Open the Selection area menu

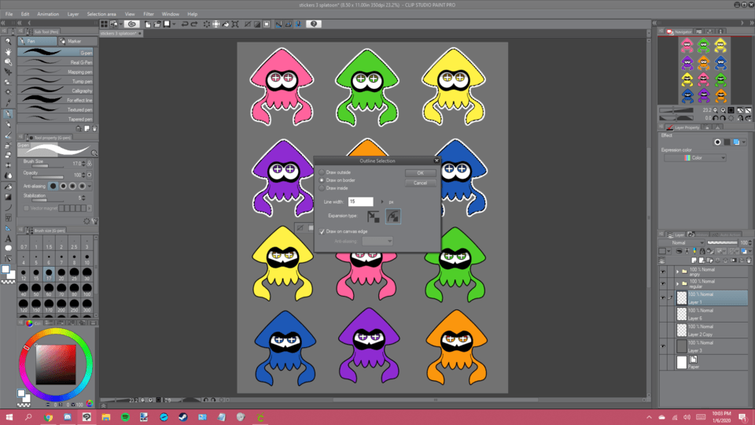(x=101, y=14)
